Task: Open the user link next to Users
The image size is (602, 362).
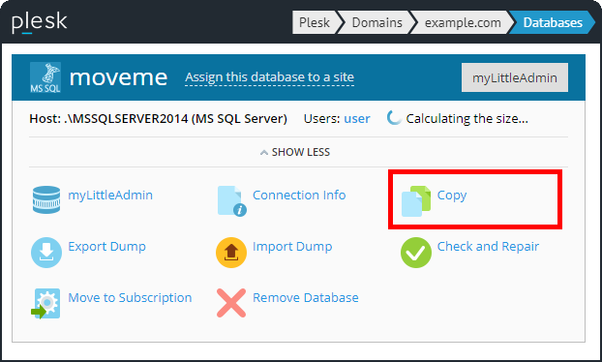Action: coord(357,119)
